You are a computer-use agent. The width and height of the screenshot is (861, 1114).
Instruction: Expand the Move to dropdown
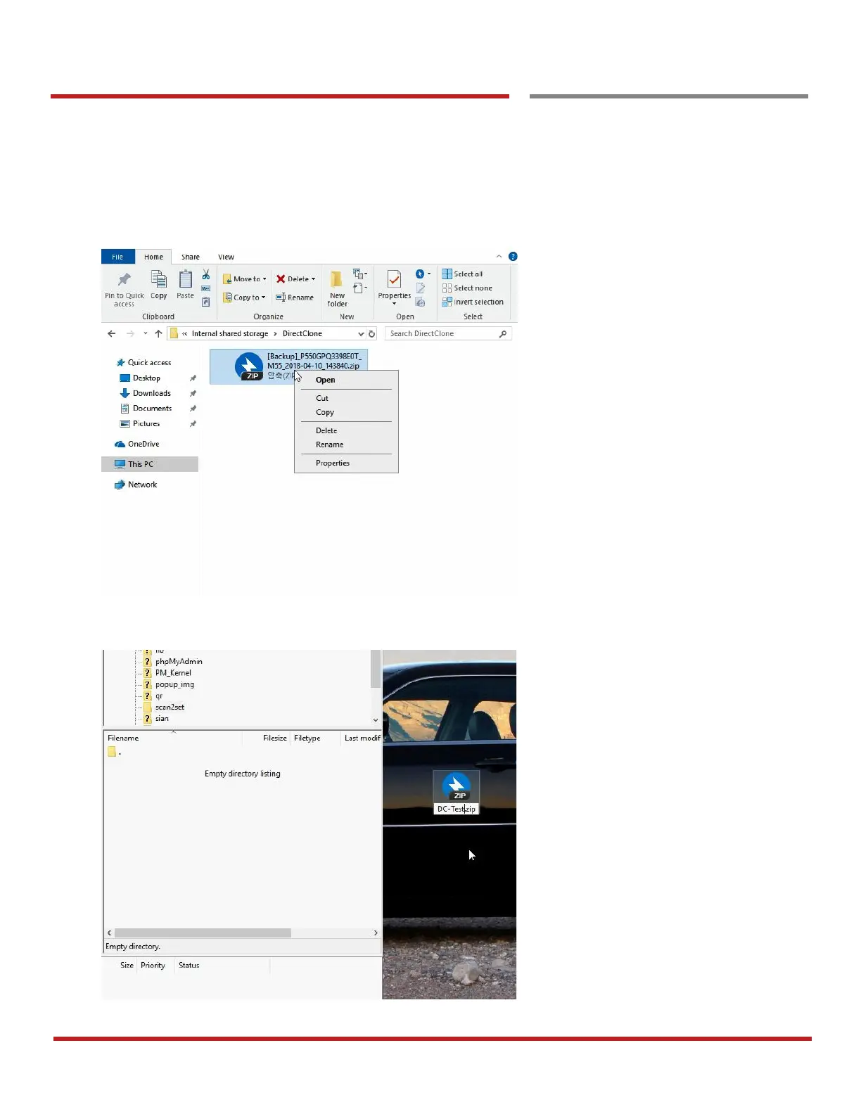[264, 279]
